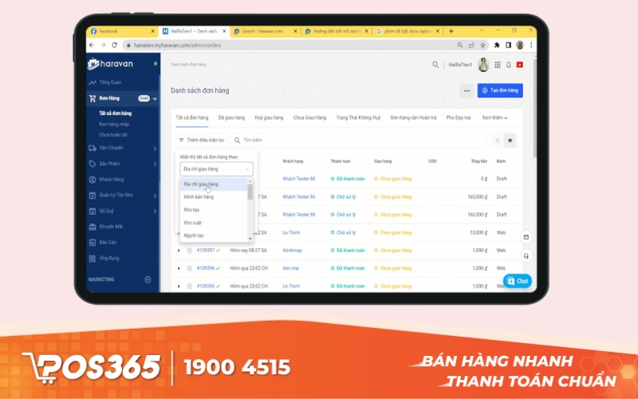Switch to the compact list view icon
This screenshot has height=399, width=638.
point(497,140)
